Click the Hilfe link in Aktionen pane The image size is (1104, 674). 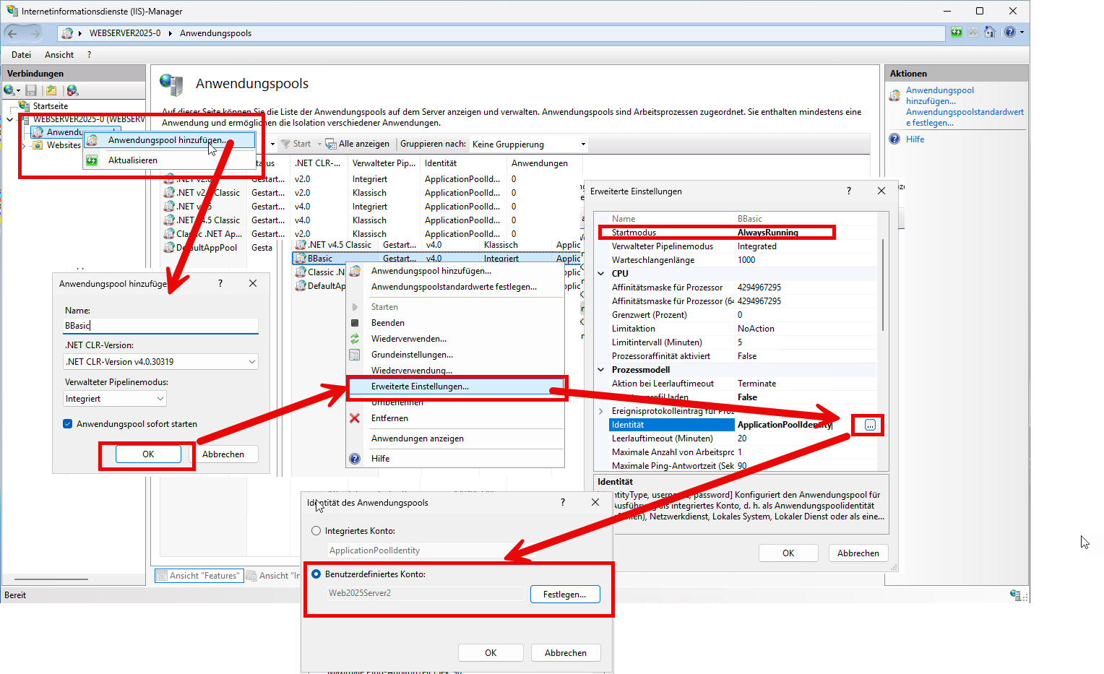point(915,139)
